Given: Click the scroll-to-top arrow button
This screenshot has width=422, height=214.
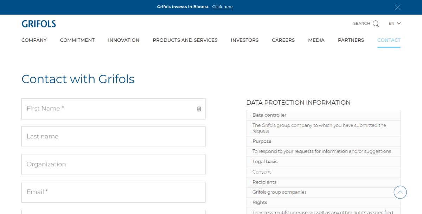Looking at the screenshot, I should click(x=400, y=192).
